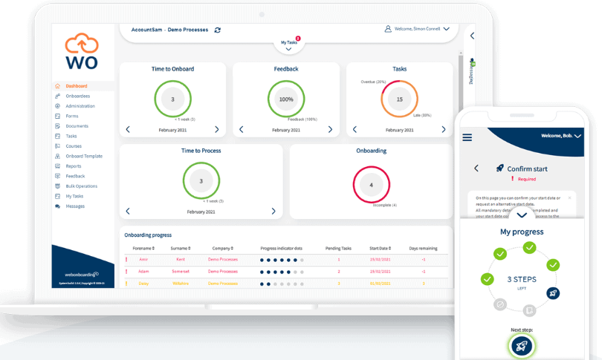Expand the phone info panel chevron

(522, 215)
